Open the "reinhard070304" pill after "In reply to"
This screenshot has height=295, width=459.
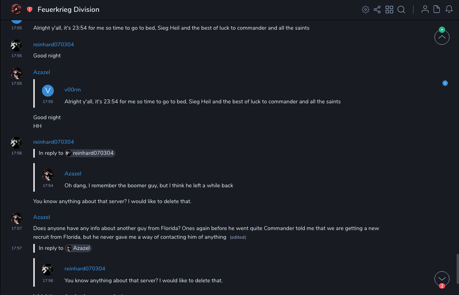point(90,153)
